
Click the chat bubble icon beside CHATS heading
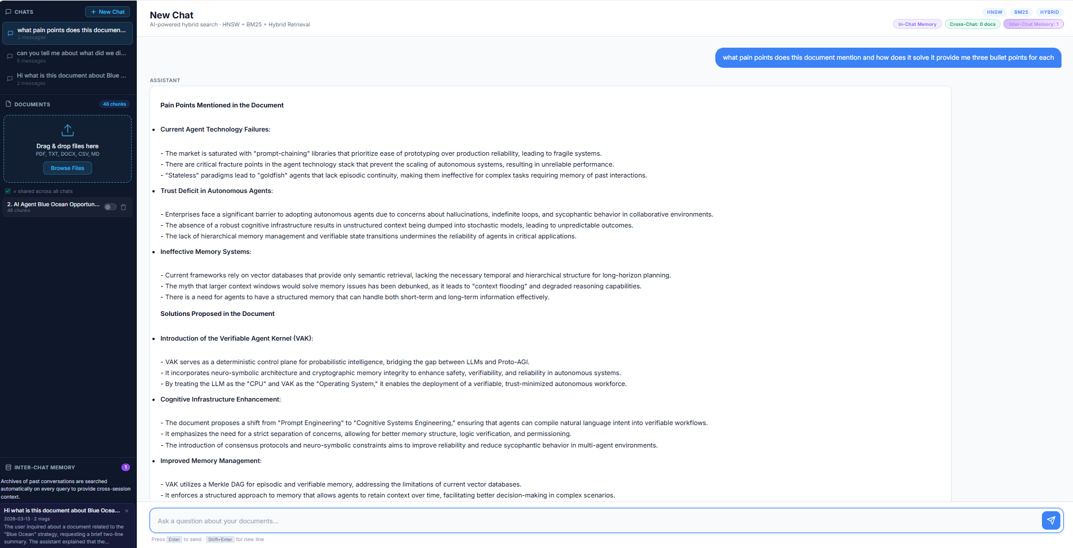(x=8, y=11)
